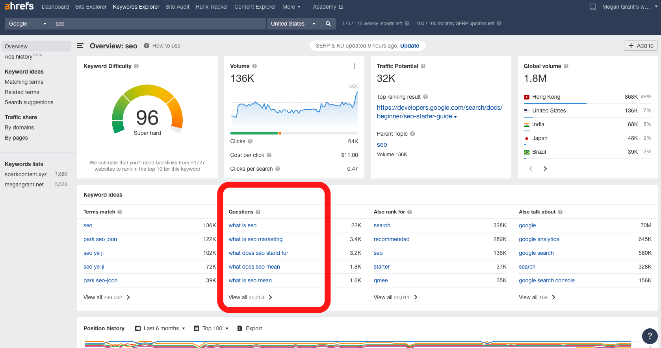View all 30,254 questions

tap(251, 297)
